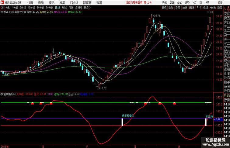Open the mail envelope icon
Screen dimensions: 230x148
(x=207, y=2)
